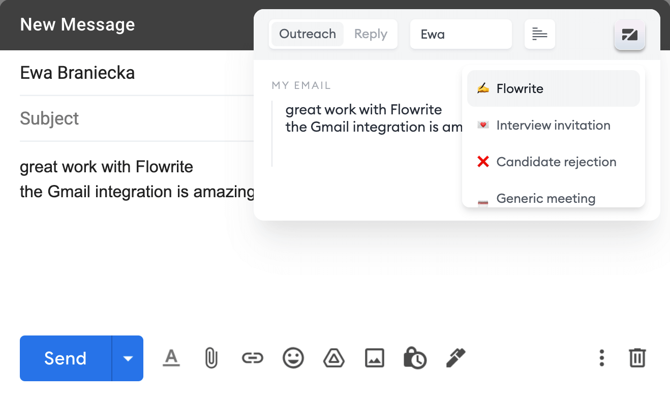Insert signature using the pen icon
The height and width of the screenshot is (398, 670).
click(x=455, y=358)
